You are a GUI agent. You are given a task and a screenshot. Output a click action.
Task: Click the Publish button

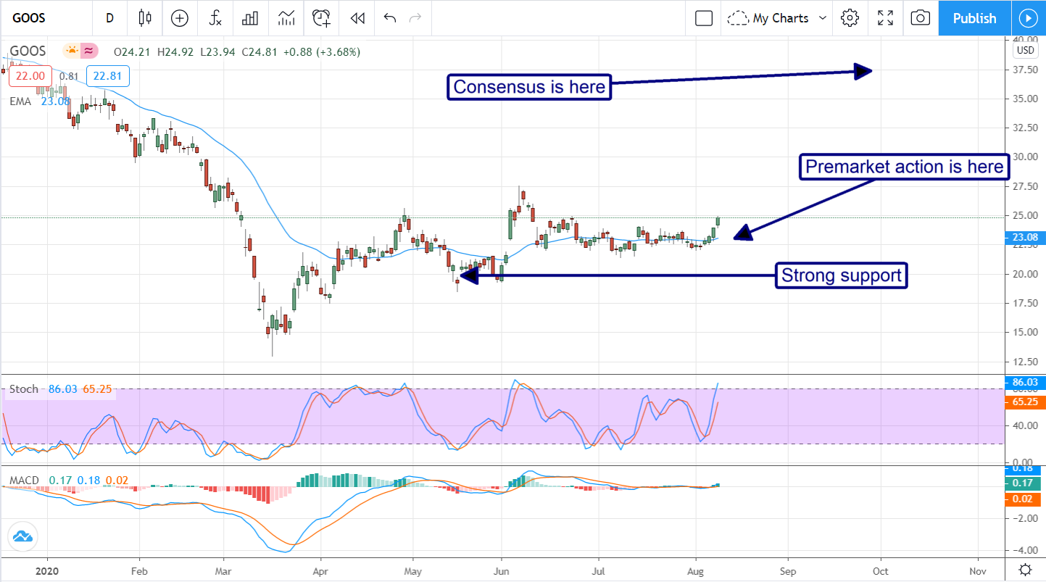click(974, 18)
